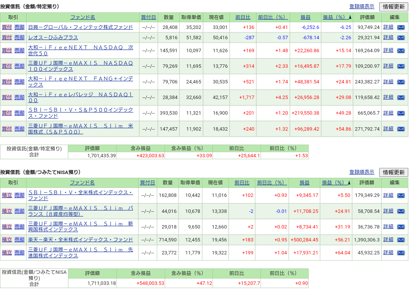Click mail icon for iFreeNEXT FANG+ row
Image resolution: width=411 pixels, height=294 pixels.
coord(401,82)
